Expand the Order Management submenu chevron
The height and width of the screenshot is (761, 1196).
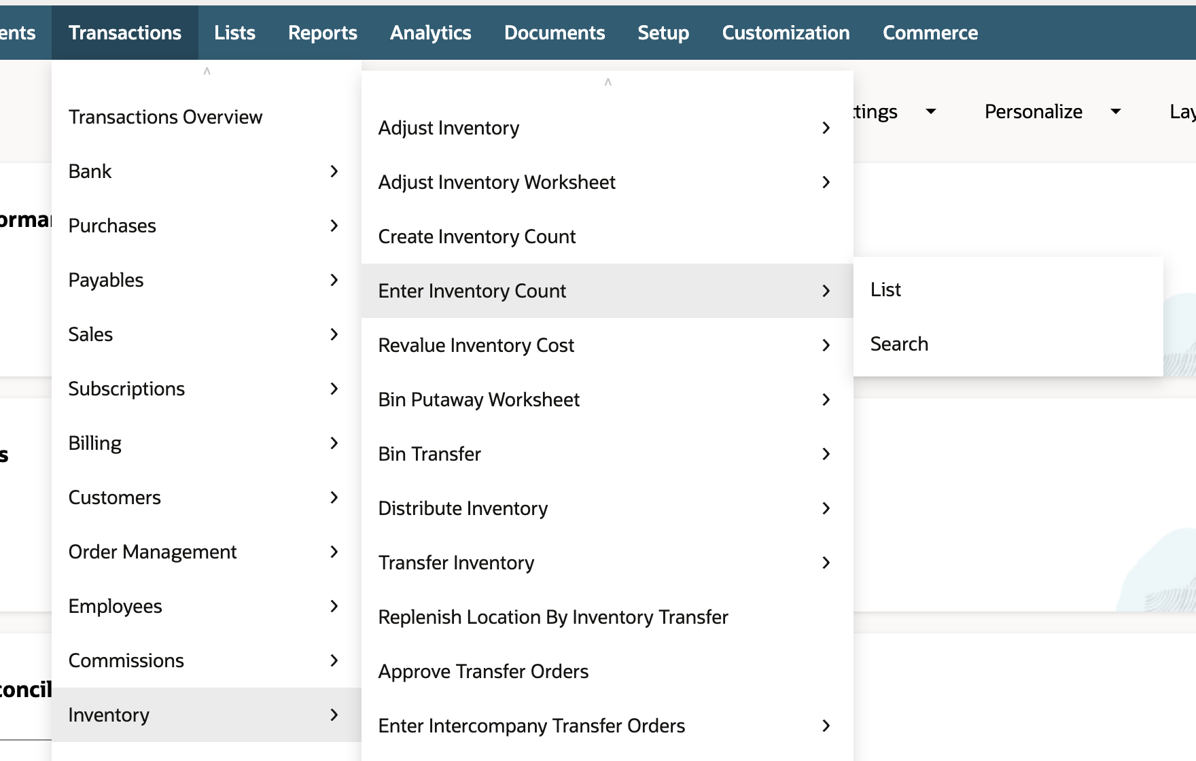[x=334, y=552]
